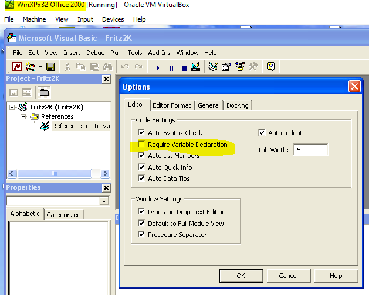369x295 pixels.
Task: Click the Redo arrow icon
Action: click(x=138, y=67)
